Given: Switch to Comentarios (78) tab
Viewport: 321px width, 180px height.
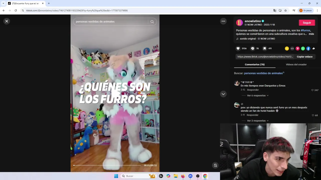Looking at the screenshot, I should coord(255,64).
